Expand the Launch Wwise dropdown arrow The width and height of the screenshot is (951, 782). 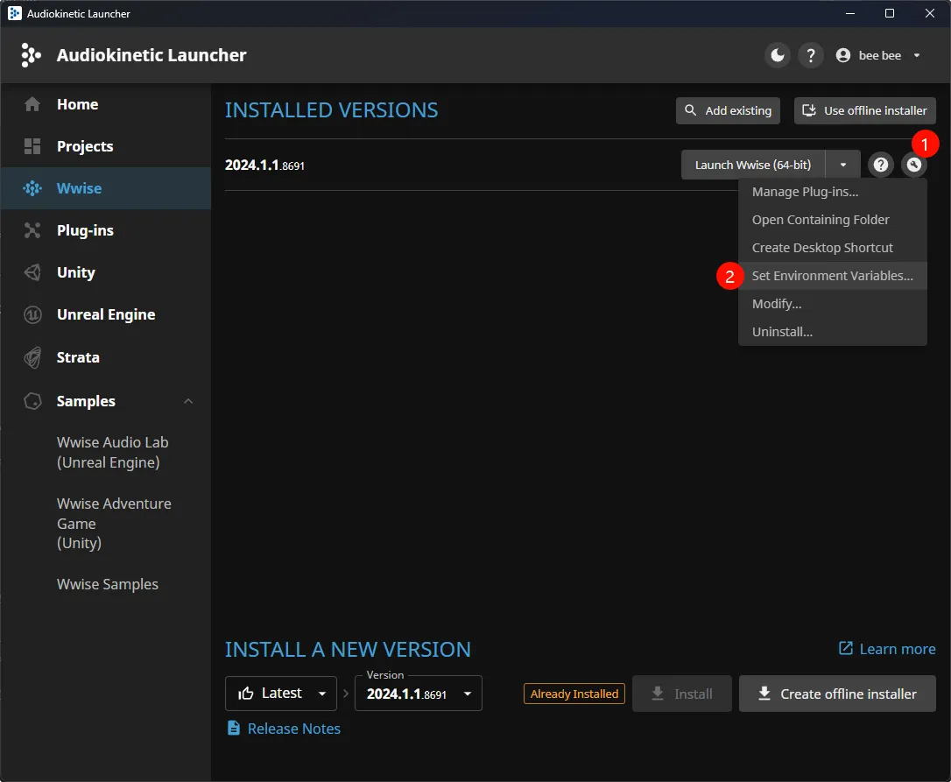[x=842, y=165]
